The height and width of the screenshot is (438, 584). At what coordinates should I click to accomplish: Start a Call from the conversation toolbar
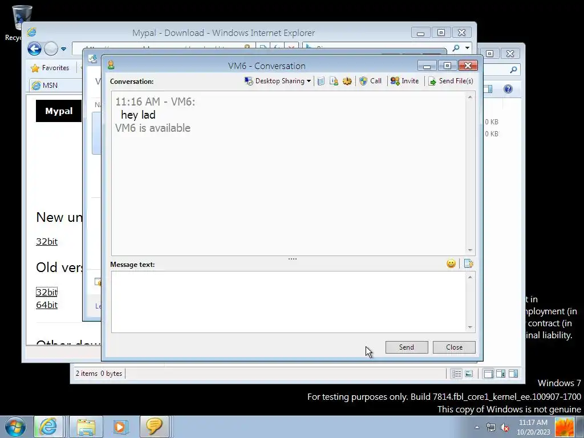tap(370, 81)
